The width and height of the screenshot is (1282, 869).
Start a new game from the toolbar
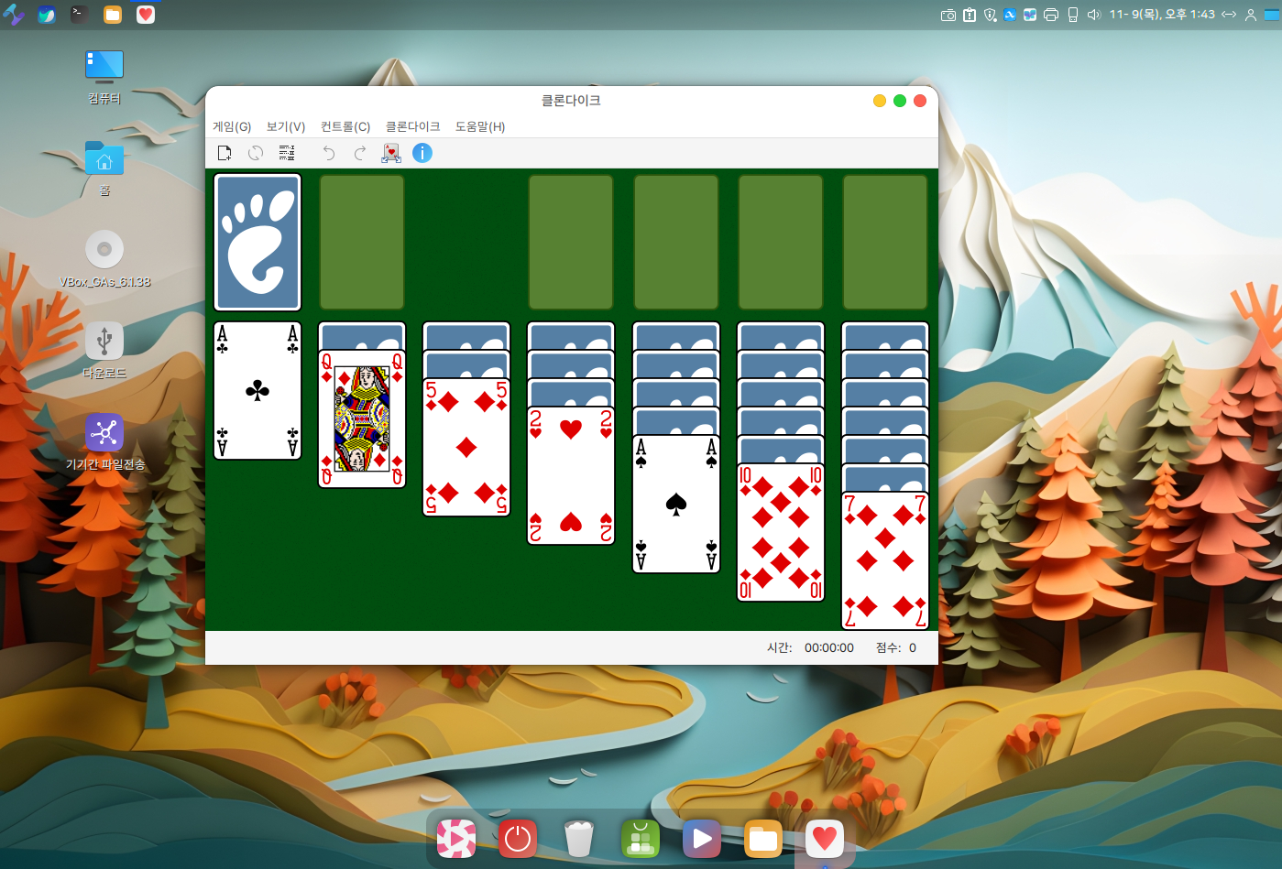225,153
